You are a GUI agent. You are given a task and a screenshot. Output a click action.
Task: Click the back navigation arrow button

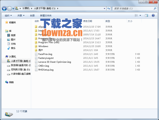coord(4,8)
